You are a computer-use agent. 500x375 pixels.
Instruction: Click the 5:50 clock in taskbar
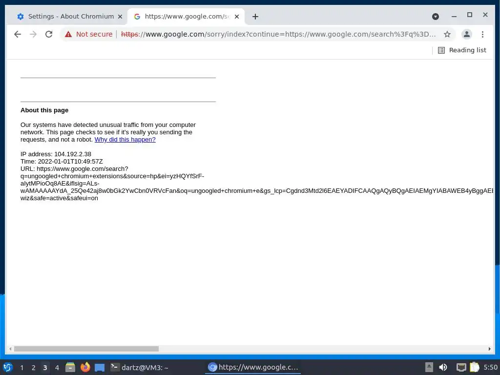490,367
